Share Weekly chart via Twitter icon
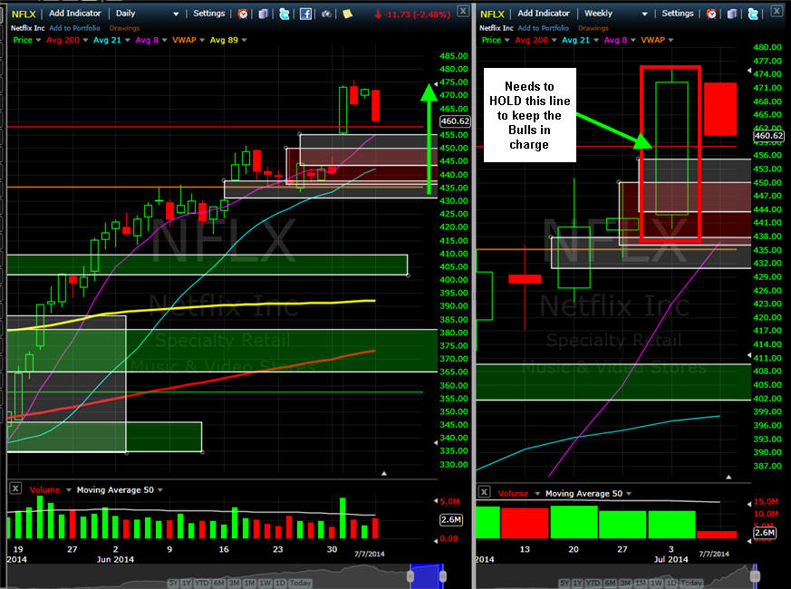This screenshot has width=791, height=589. (x=753, y=14)
